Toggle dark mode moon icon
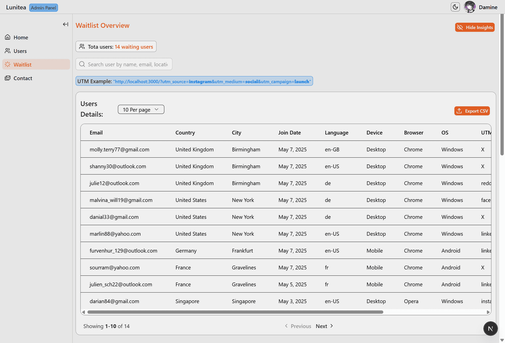Viewport: 505px width, 343px height. (455, 7)
